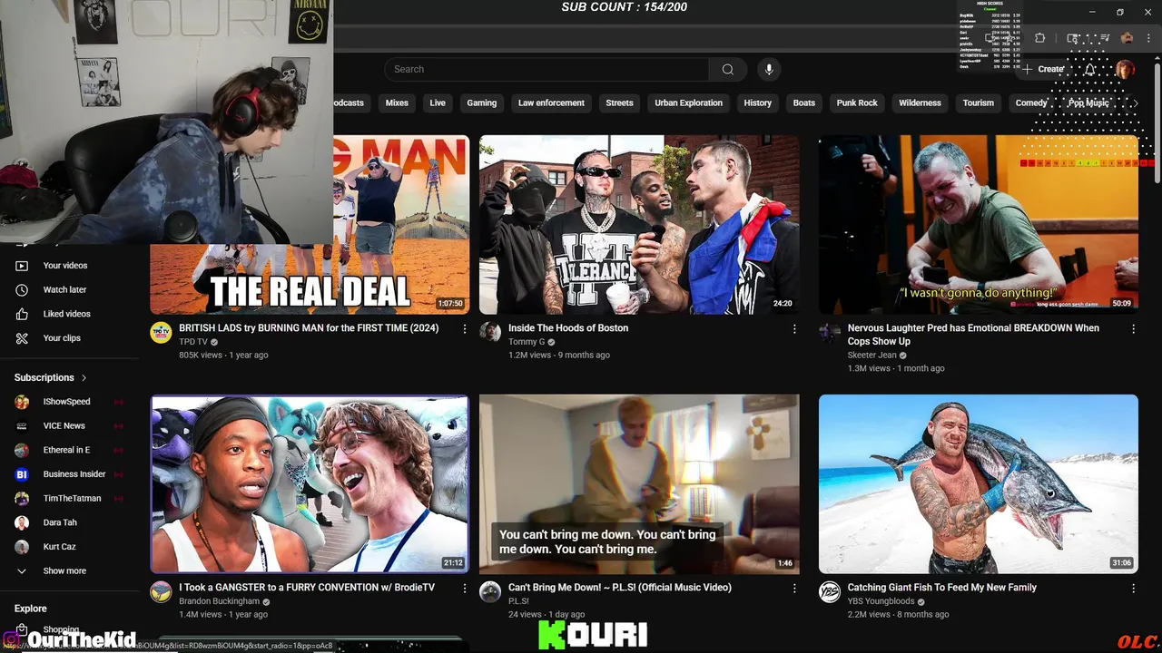1162x653 pixels.
Task: Select the Mixes filter chip
Action: coord(397,103)
